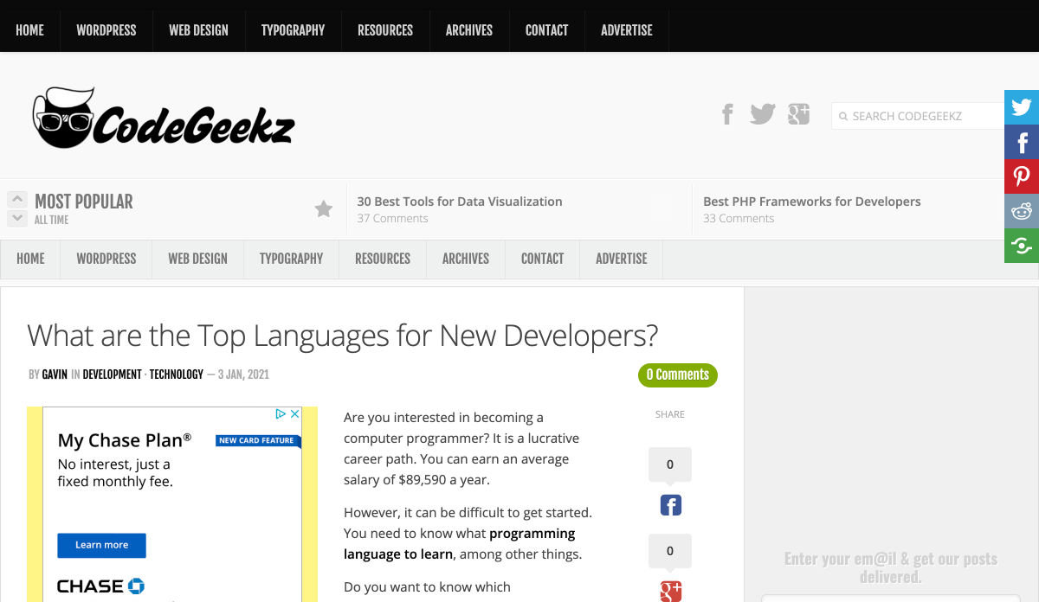Screen dimensions: 1039x602
Task: Select RESOURCES in the gray navigation bar
Action: click(x=383, y=259)
